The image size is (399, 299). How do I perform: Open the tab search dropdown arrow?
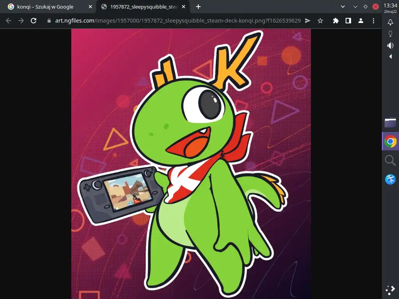point(343,7)
